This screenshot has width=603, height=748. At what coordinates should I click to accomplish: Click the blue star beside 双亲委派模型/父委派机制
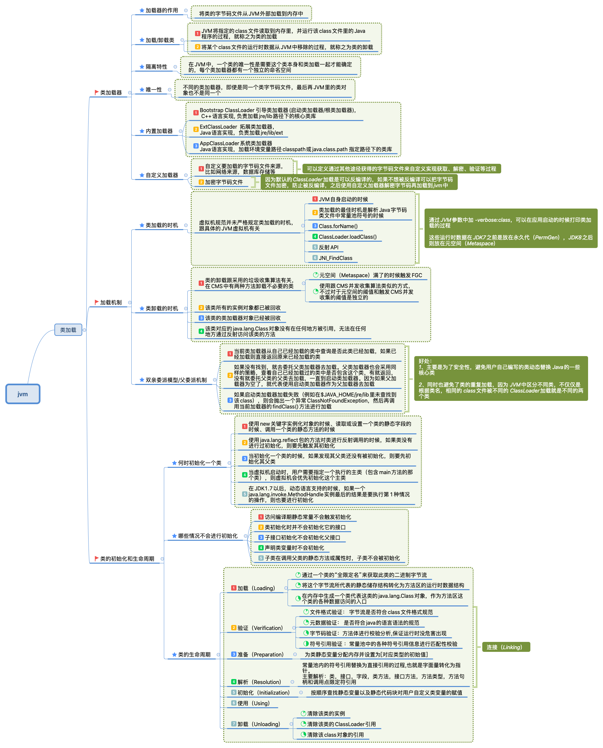coord(142,380)
